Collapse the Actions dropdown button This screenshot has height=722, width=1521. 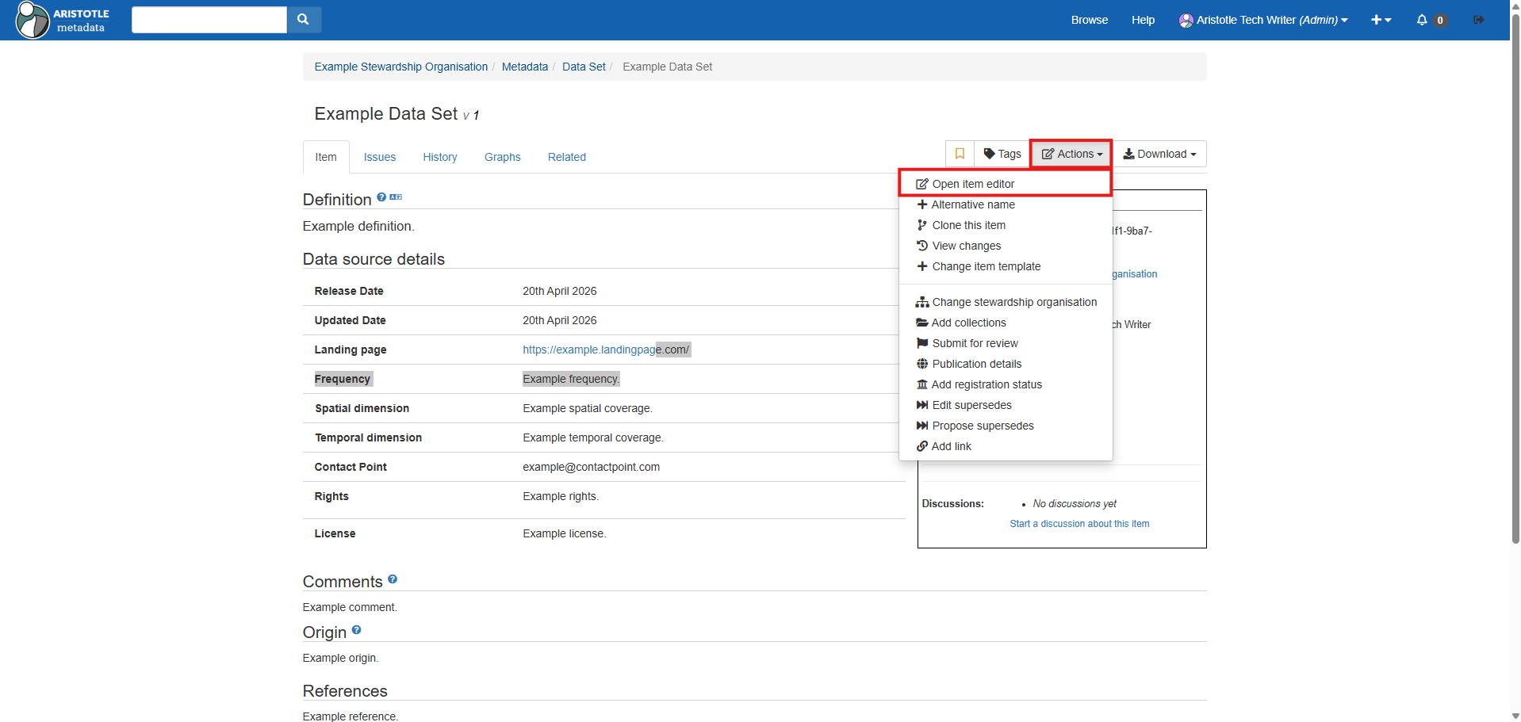tap(1071, 154)
